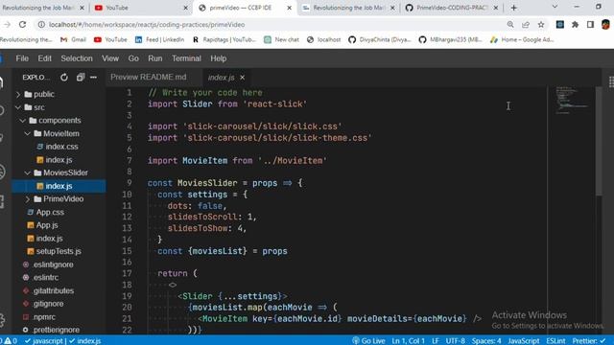Open .eslintrc file
This screenshot has height=345, width=614.
coord(59,278)
